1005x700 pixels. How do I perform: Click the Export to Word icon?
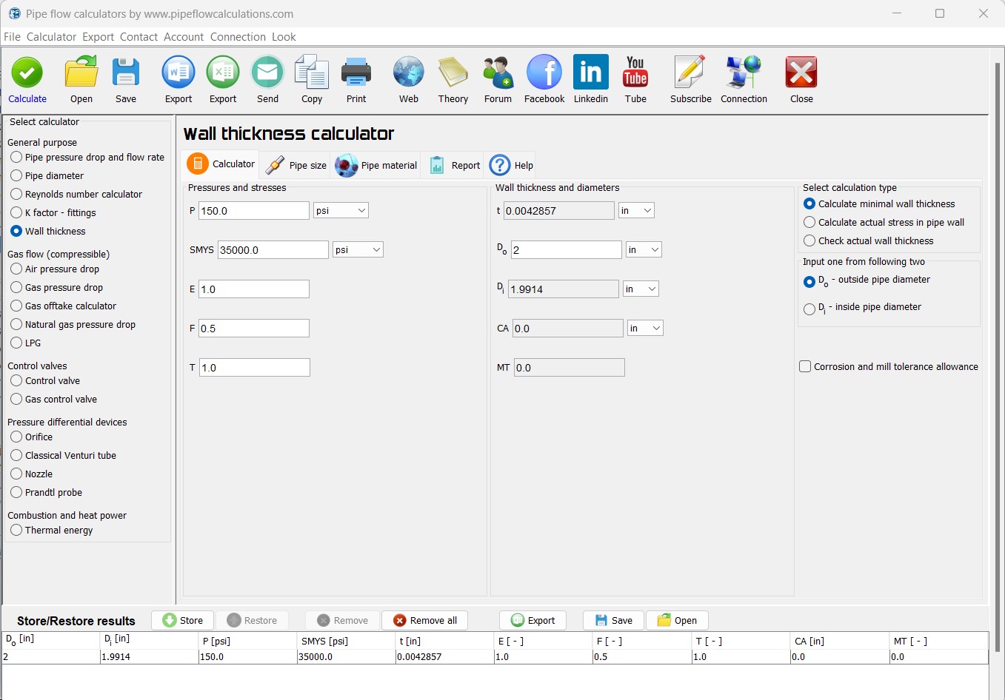pos(178,73)
